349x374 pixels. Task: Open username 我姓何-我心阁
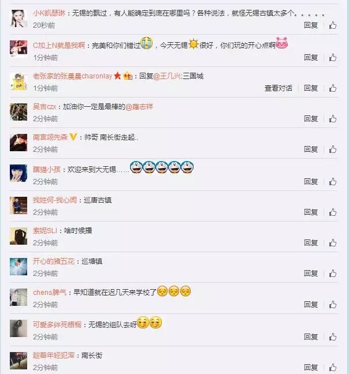[x=55, y=200]
